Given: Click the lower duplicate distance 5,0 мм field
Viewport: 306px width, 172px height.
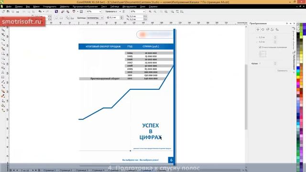Looking at the screenshot, I should 136,19.
